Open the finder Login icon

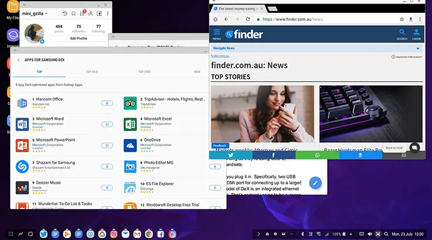416,33
